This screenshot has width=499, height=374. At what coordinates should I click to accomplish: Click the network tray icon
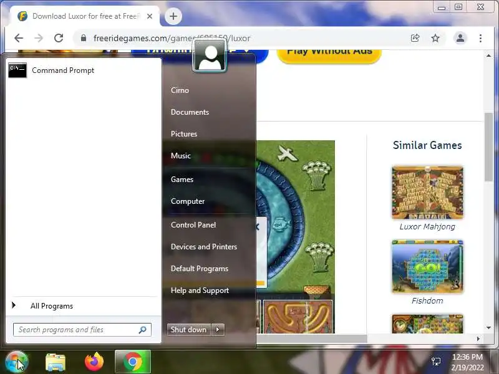coord(436,362)
